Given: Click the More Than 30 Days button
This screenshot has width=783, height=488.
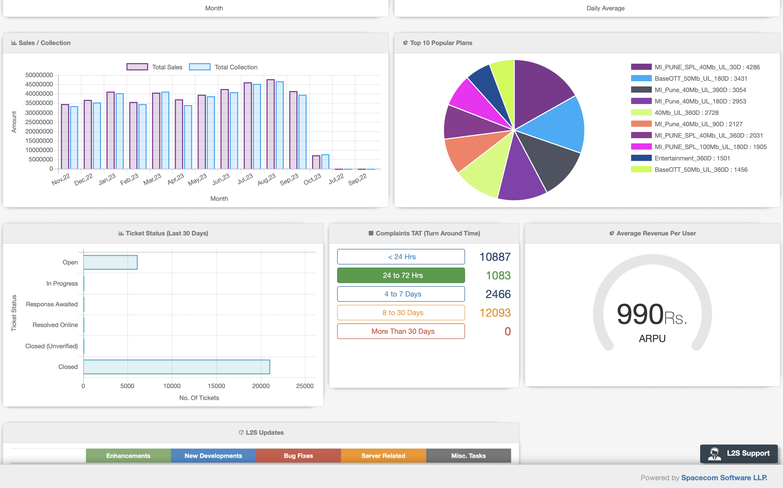Looking at the screenshot, I should coord(401,331).
